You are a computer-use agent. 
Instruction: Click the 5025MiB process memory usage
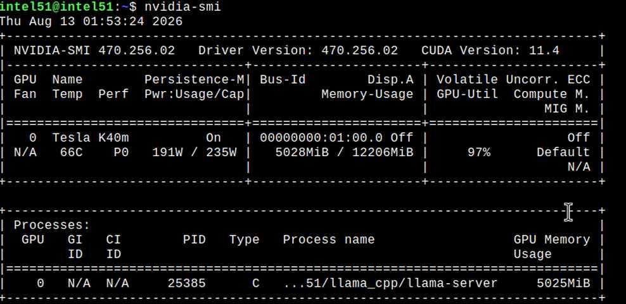[563, 283]
